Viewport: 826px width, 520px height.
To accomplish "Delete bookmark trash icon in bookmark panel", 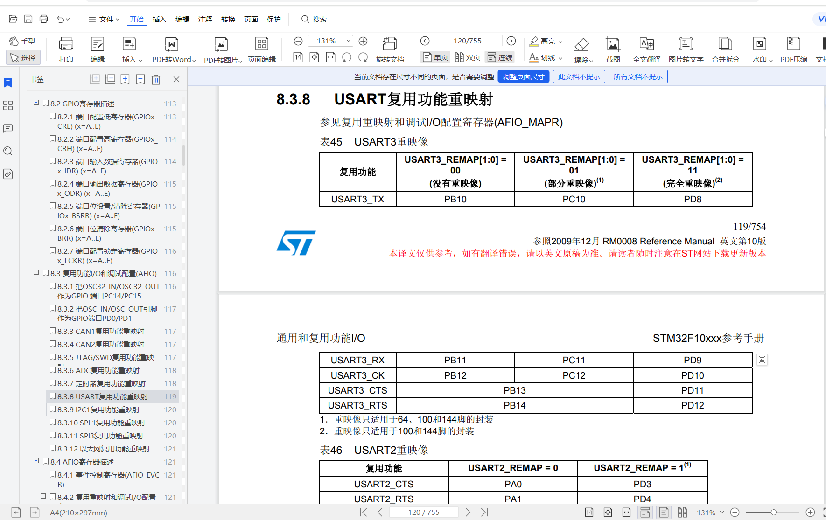I will point(156,79).
